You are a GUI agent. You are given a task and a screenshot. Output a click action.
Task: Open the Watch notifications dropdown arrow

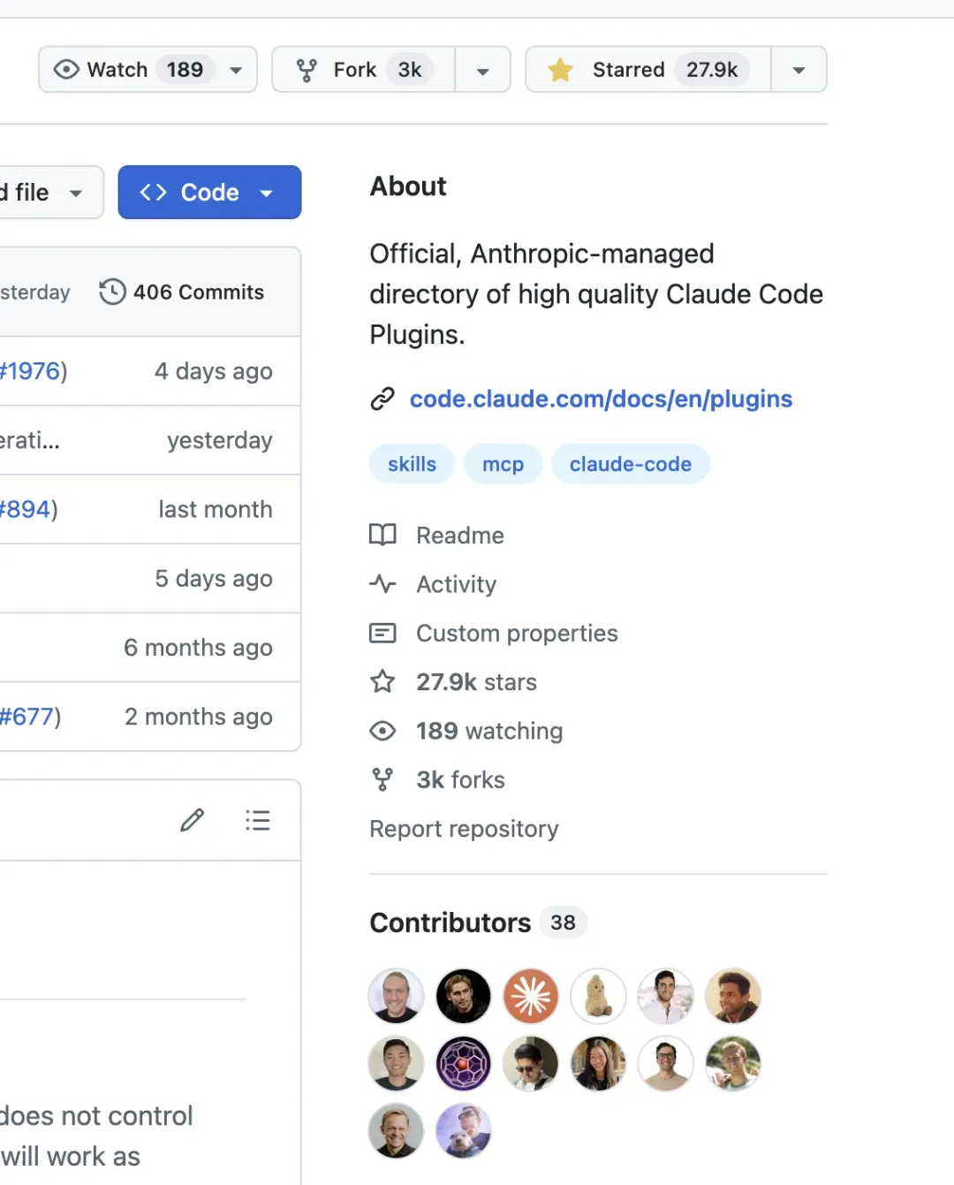pos(236,71)
